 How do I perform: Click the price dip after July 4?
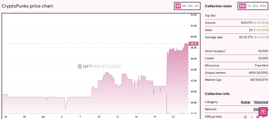click(65, 107)
